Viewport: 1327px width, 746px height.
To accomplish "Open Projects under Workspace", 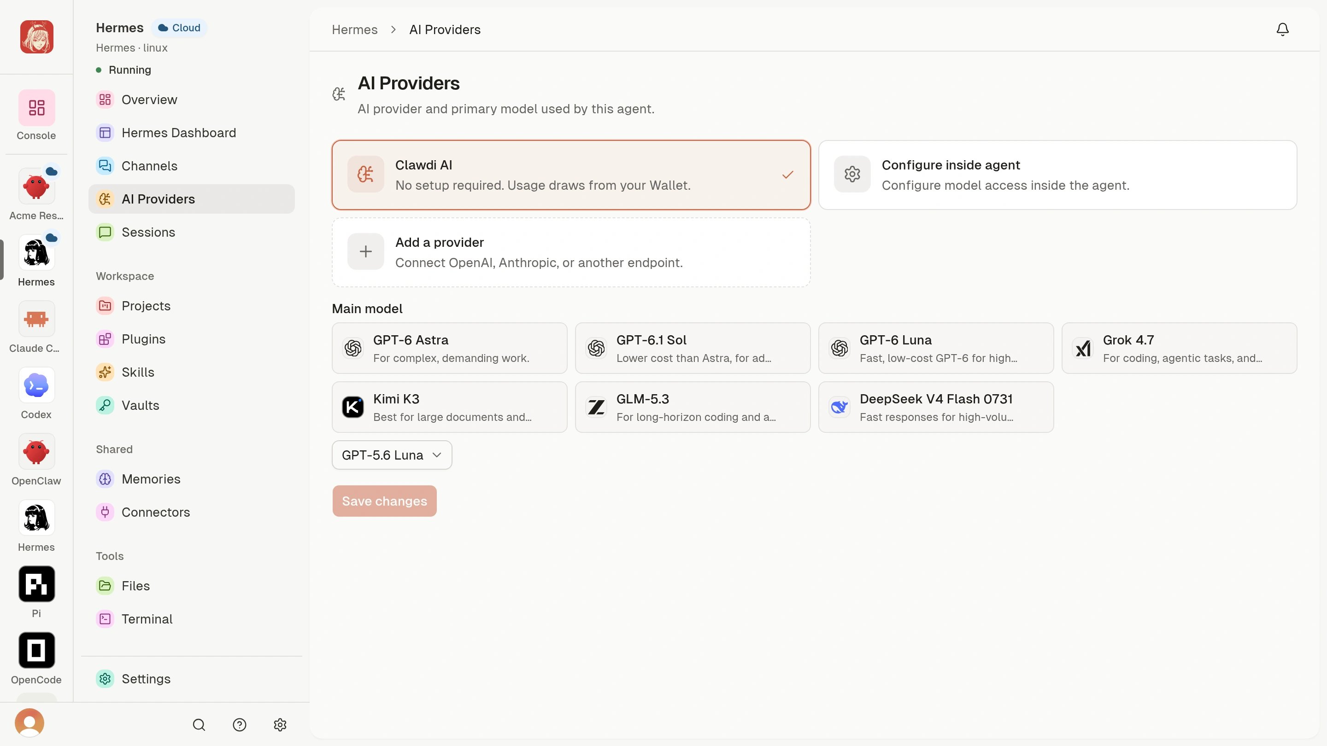I will coord(192,306).
